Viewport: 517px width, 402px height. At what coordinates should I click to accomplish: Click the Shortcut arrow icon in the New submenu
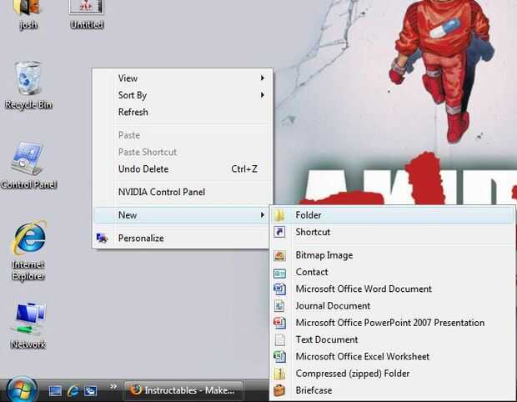point(279,232)
